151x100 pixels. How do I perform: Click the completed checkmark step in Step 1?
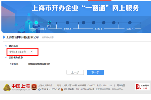(x=36, y=23)
